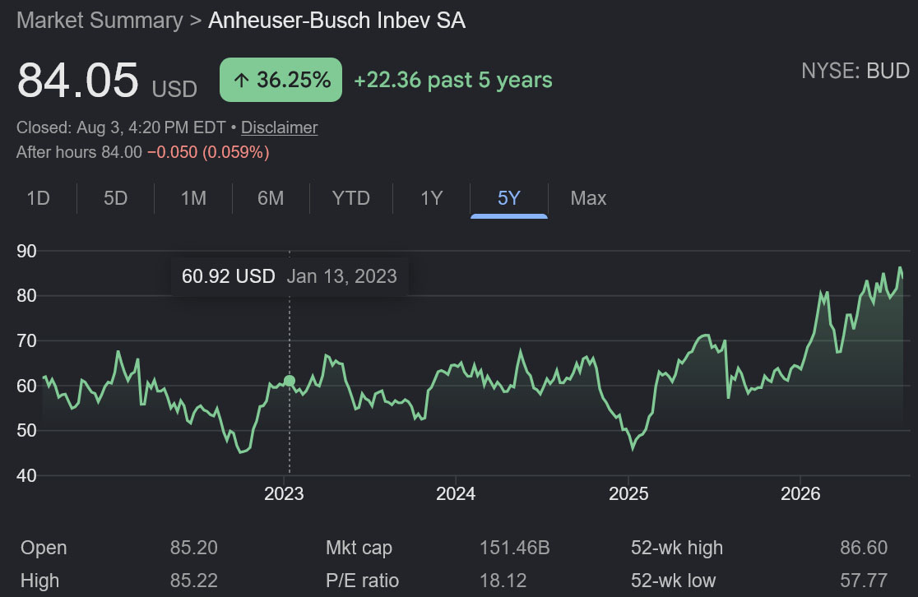Show year-to-date YTD chart

click(x=350, y=198)
